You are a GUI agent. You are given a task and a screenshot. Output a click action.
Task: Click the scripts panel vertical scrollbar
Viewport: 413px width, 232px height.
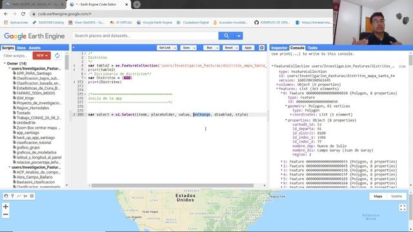66,62
